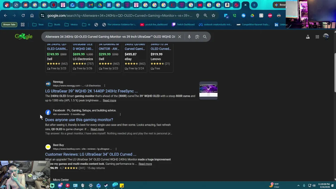
Task: Open Best Buy result options menu
Action: (116, 149)
